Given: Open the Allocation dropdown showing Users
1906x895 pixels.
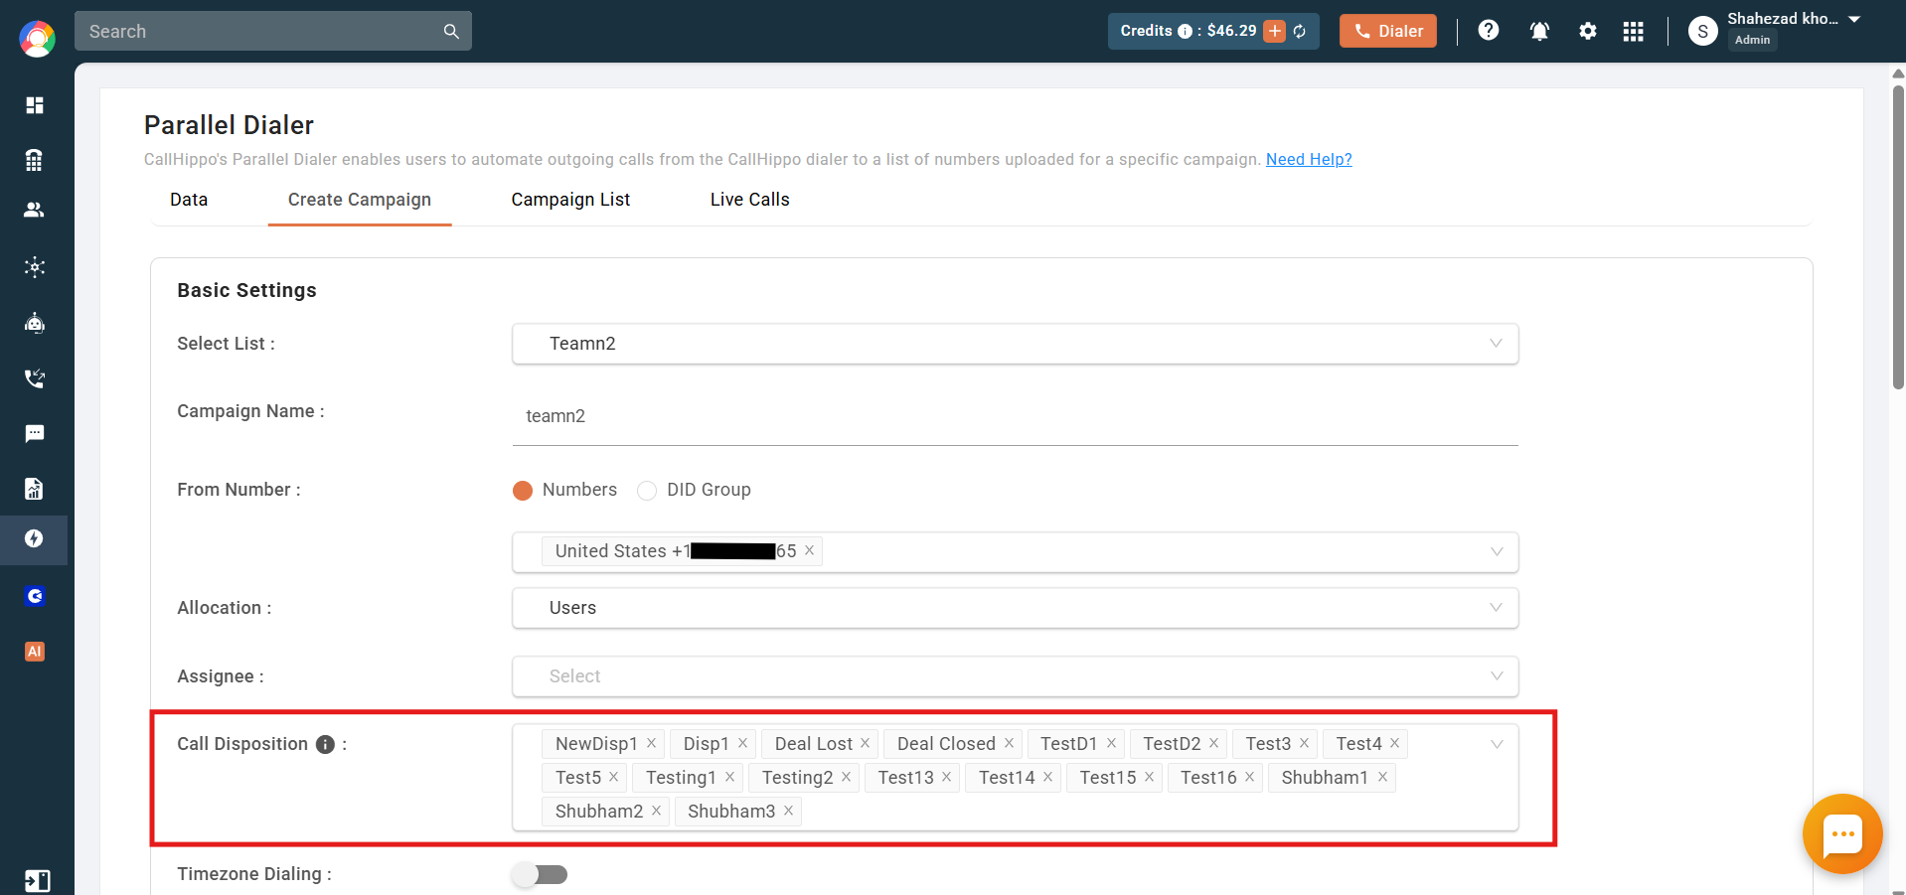Looking at the screenshot, I should point(1015,608).
